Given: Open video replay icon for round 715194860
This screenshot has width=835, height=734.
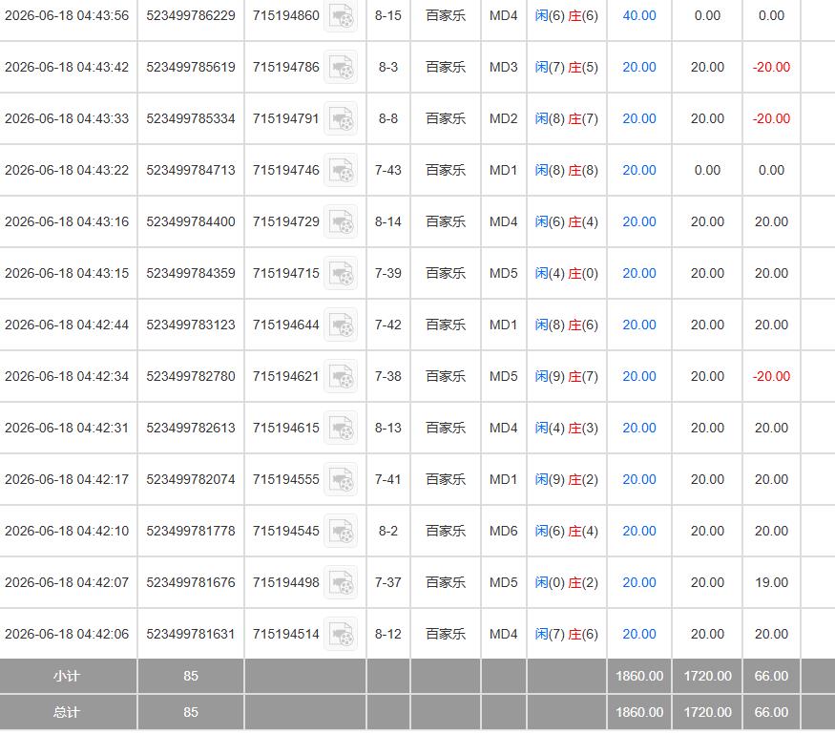Looking at the screenshot, I should 341,16.
